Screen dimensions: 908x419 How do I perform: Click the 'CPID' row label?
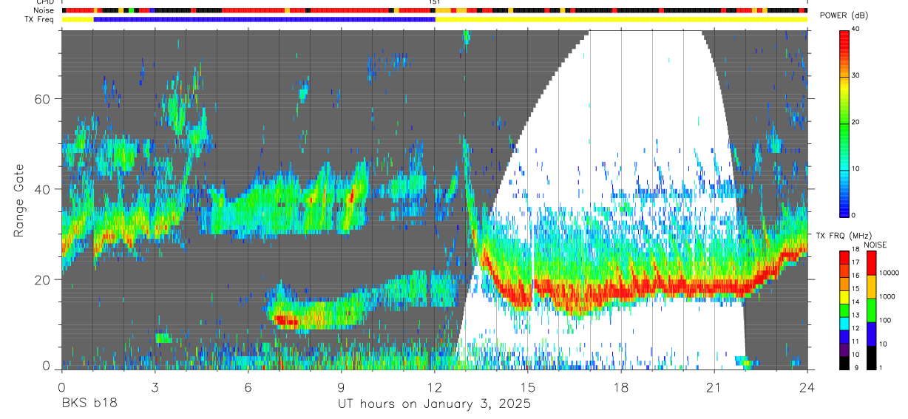pyautogui.click(x=44, y=2)
